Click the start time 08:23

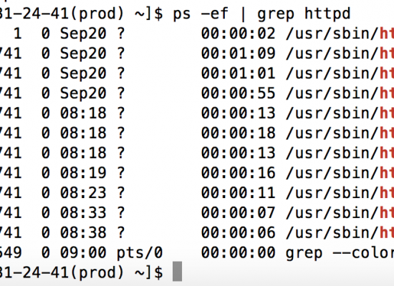click(x=83, y=192)
